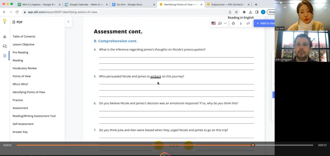Click the Error update button in Chrome
Screen dimensions: 330x156
[271, 12]
